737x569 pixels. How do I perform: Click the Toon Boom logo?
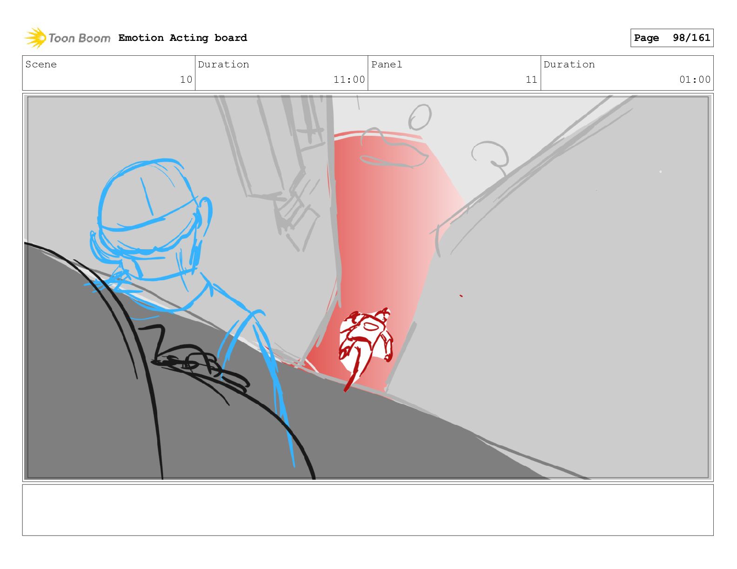click(x=67, y=38)
